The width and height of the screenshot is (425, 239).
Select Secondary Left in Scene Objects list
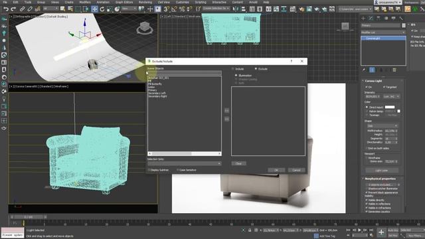click(157, 93)
